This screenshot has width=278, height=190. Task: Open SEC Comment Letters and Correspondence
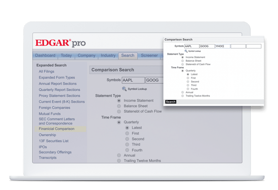click(x=57, y=121)
